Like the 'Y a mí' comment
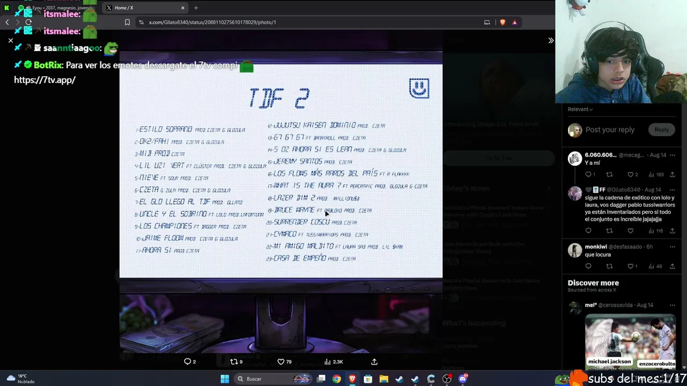The width and height of the screenshot is (687, 386). pyautogui.click(x=631, y=175)
